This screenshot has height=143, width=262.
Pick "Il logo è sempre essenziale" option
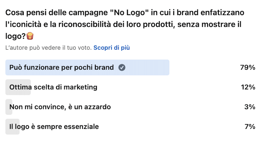coord(54,126)
